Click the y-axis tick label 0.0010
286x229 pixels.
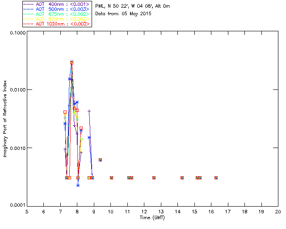(18, 148)
